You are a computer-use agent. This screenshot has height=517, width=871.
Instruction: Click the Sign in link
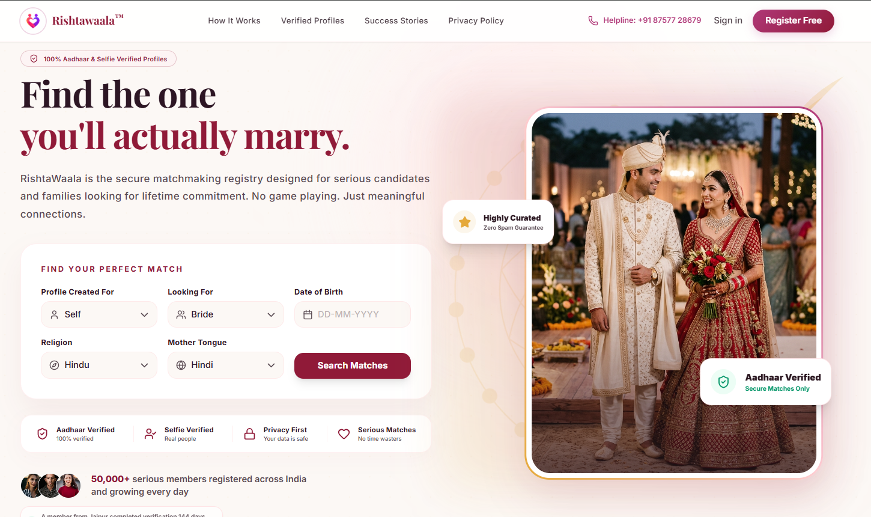[x=728, y=20]
